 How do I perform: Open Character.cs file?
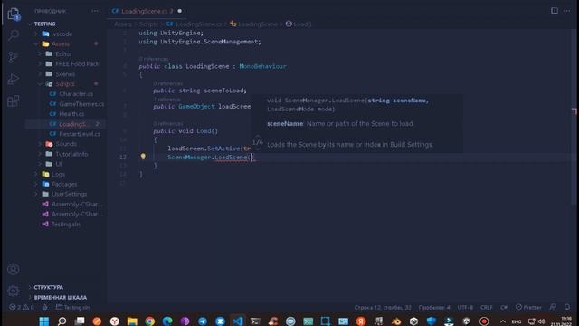76,94
